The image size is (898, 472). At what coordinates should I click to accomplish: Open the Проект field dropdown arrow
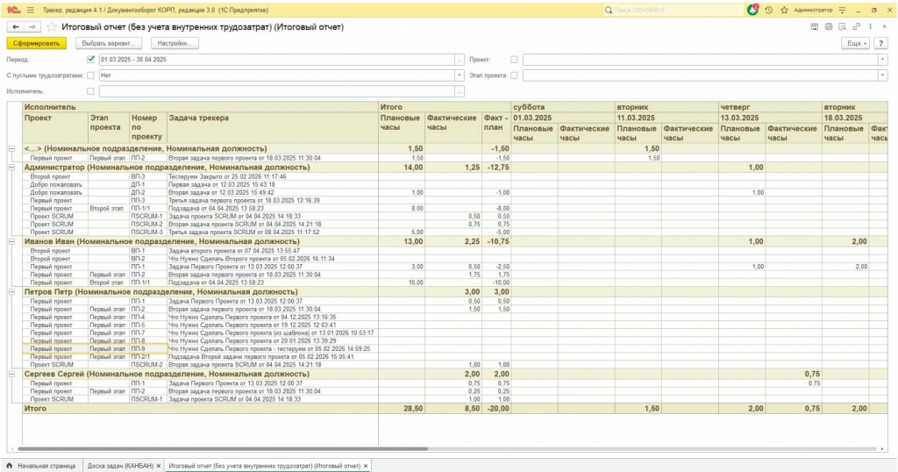point(882,60)
